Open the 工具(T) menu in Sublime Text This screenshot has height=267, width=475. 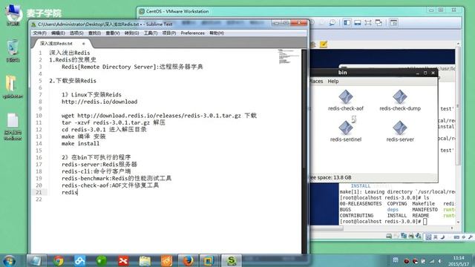(x=150, y=33)
